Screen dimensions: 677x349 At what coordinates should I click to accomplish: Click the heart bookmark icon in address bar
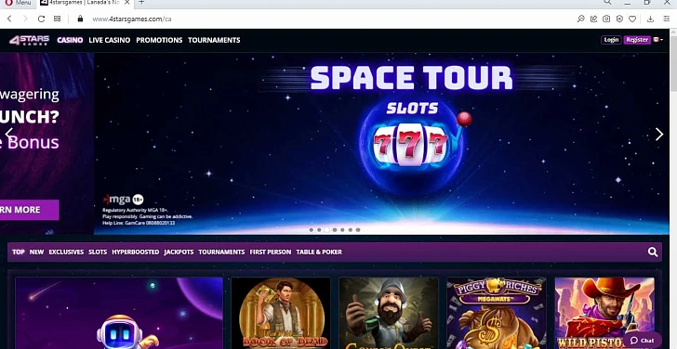[632, 19]
